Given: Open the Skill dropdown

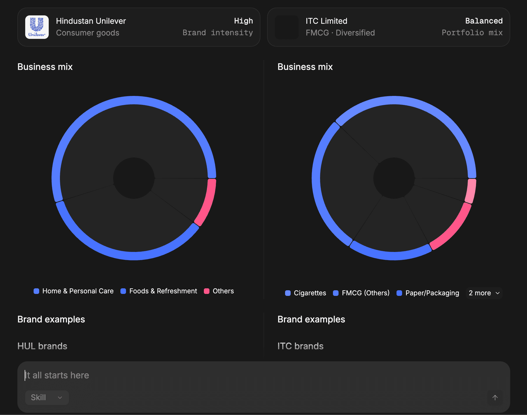Looking at the screenshot, I should (47, 397).
